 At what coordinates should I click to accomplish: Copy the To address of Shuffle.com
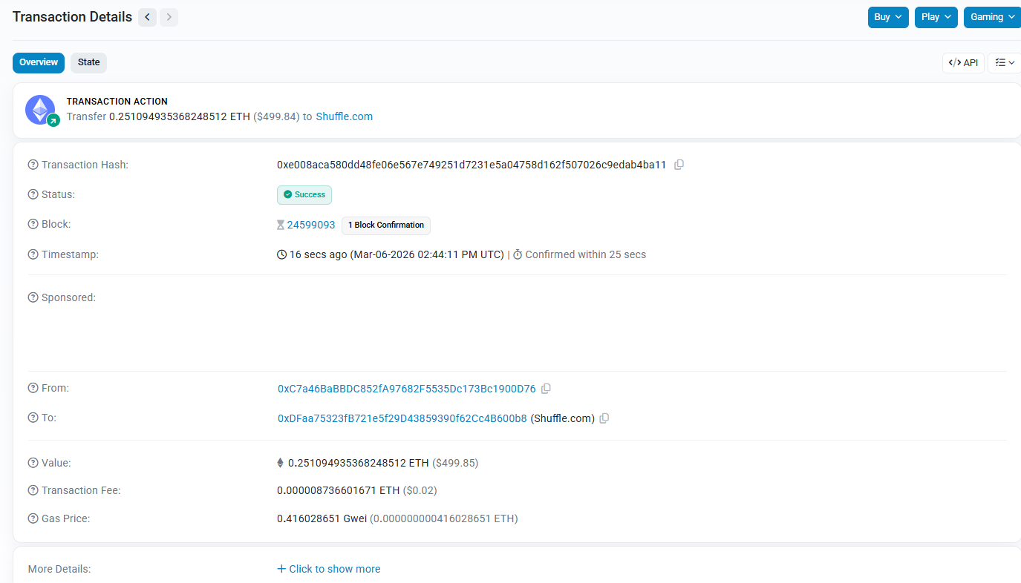(604, 418)
